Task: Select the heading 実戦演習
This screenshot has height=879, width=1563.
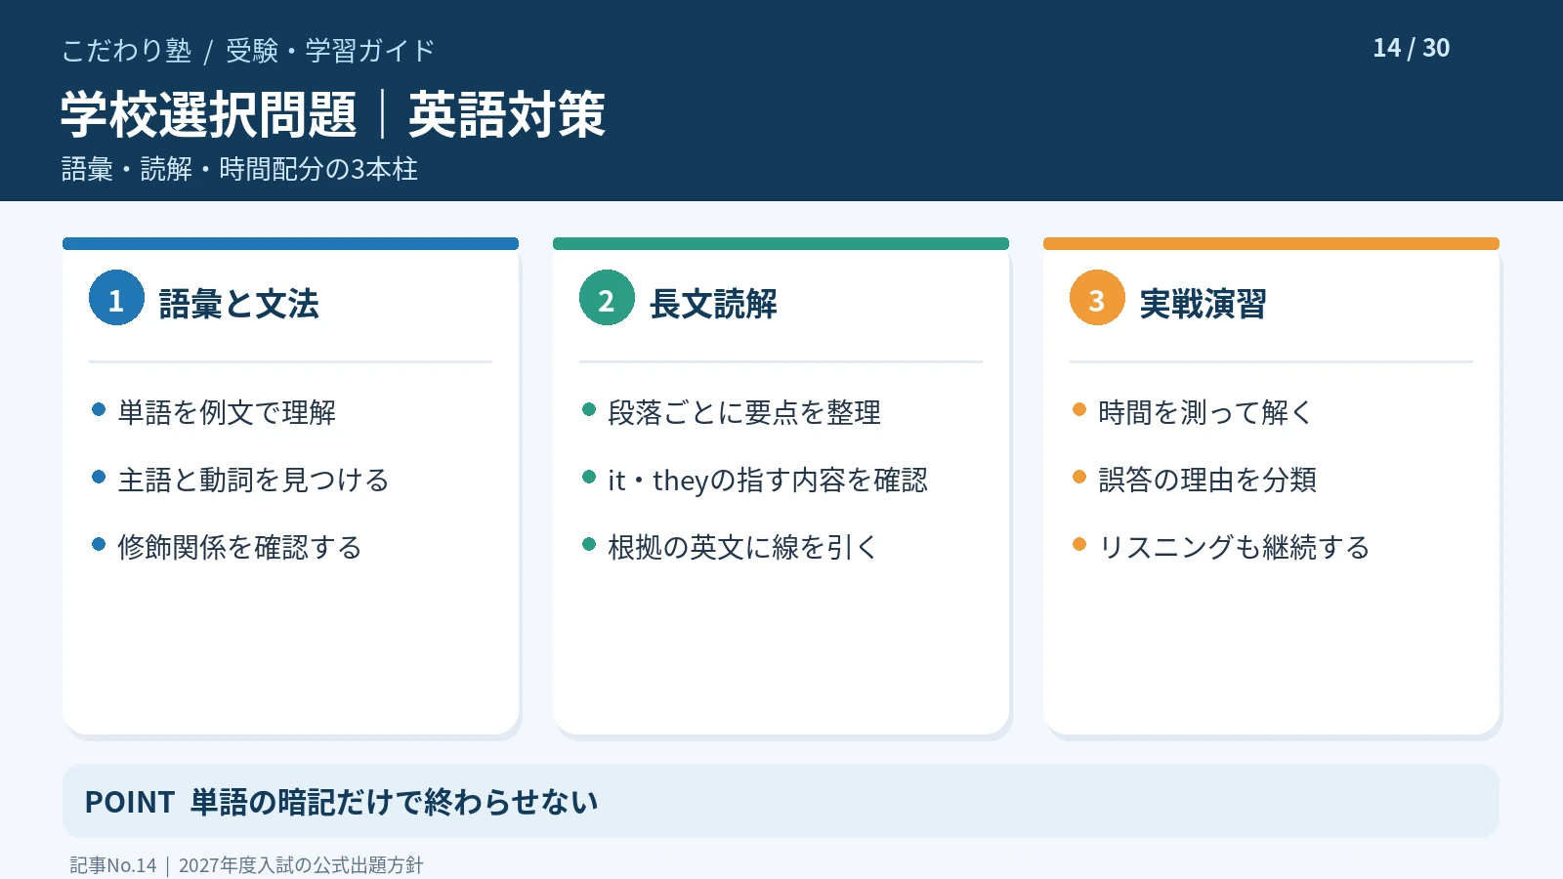Action: click(1204, 304)
